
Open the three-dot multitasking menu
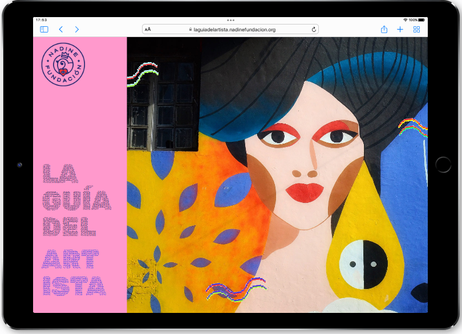[230, 20]
